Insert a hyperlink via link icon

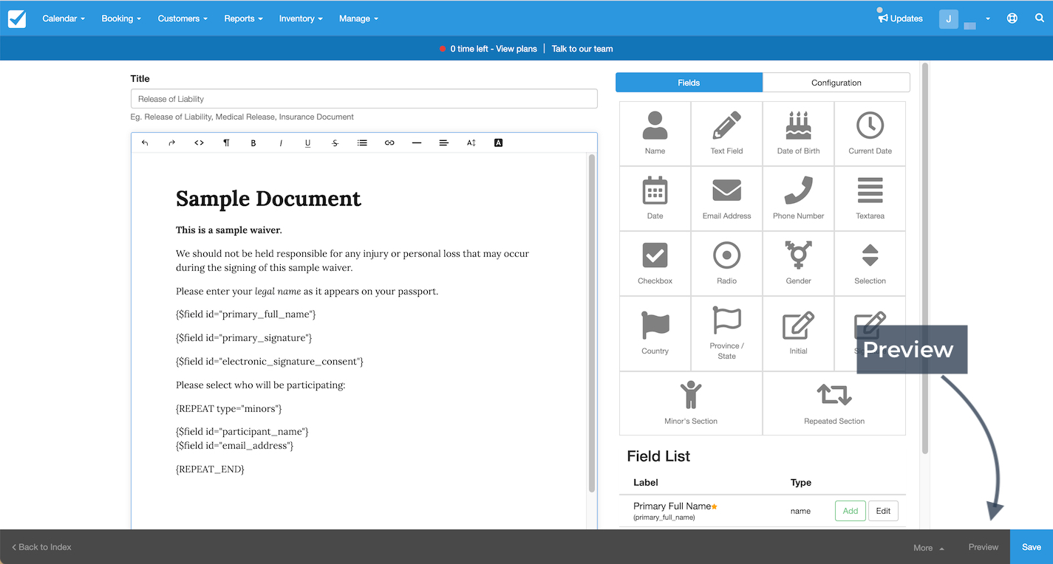tap(389, 142)
